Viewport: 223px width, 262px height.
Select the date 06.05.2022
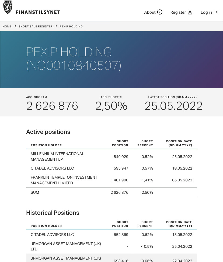(182, 180)
